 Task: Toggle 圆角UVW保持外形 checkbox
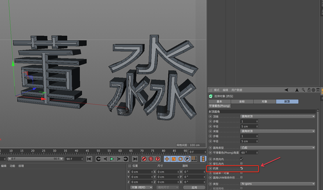point(241,178)
